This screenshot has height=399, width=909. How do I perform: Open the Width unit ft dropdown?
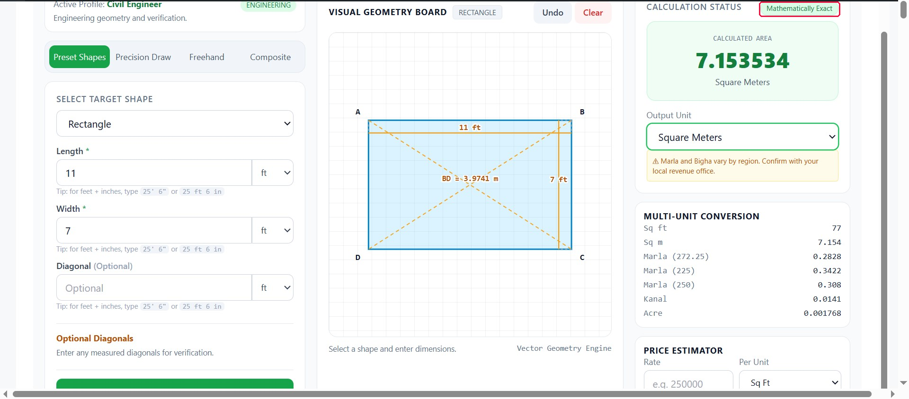coord(273,231)
